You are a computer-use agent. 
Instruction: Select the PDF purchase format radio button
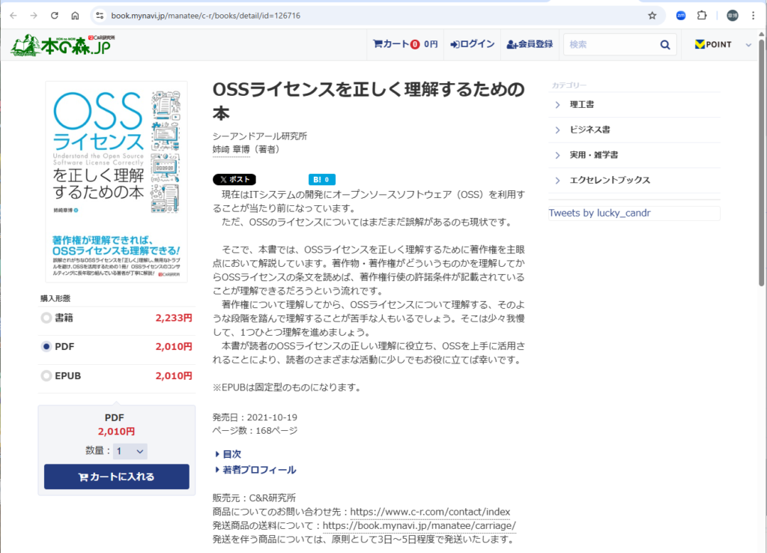[46, 347]
